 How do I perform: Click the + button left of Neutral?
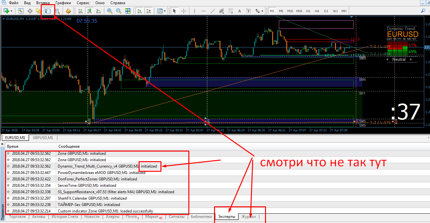(x=387, y=59)
